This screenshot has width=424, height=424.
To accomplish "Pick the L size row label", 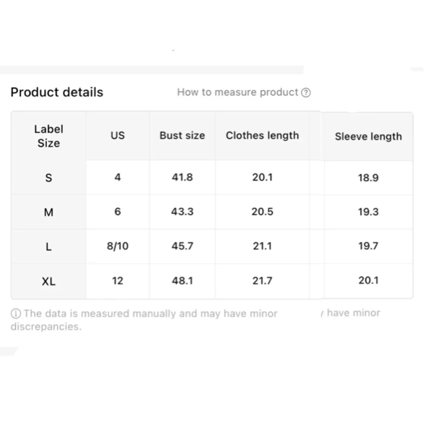I will point(49,247).
